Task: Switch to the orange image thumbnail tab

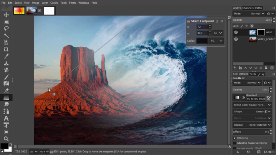Action: pyautogui.click(x=19, y=11)
